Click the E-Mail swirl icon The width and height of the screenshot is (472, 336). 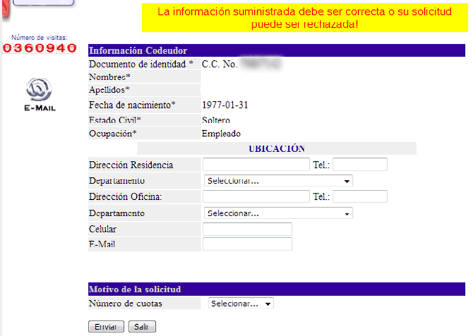pos(39,90)
